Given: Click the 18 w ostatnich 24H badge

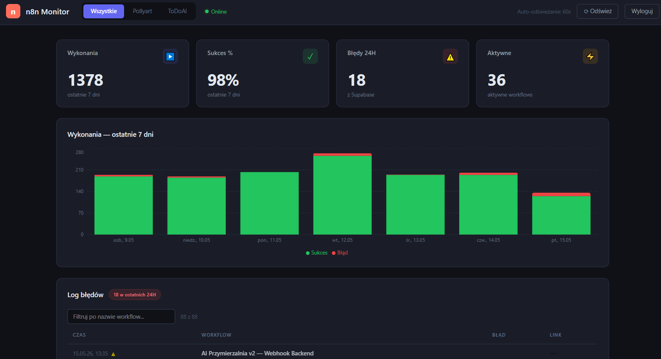Looking at the screenshot, I should [135, 295].
